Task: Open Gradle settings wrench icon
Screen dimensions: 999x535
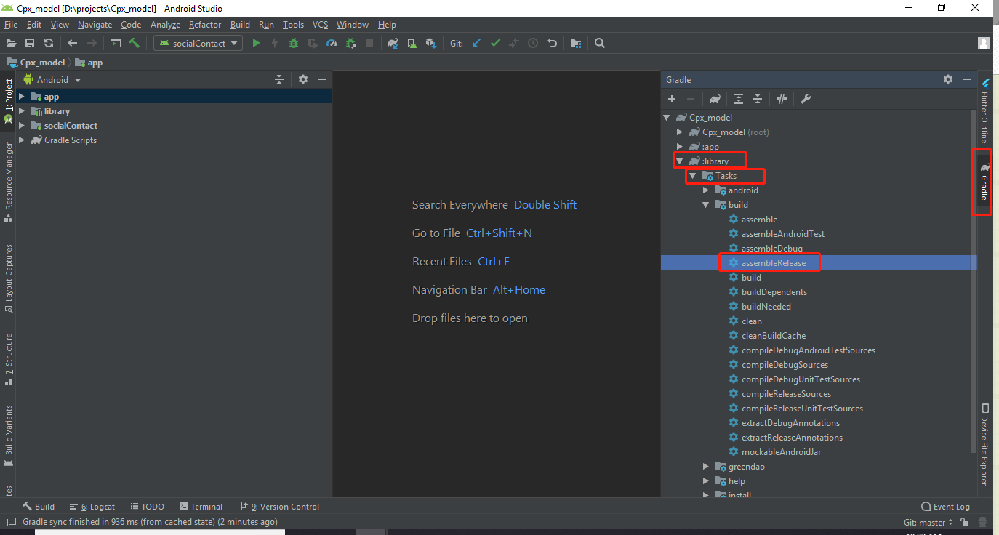Action: tap(806, 99)
